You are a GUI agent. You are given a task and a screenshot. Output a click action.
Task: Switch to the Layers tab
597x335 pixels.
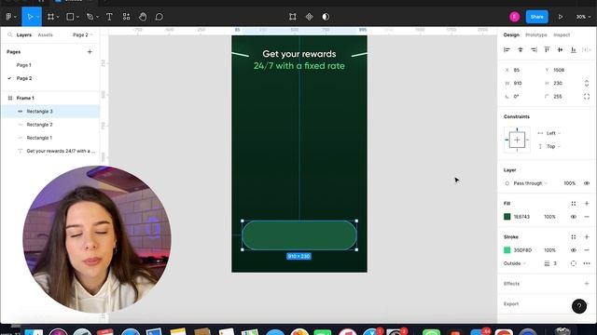coord(24,35)
